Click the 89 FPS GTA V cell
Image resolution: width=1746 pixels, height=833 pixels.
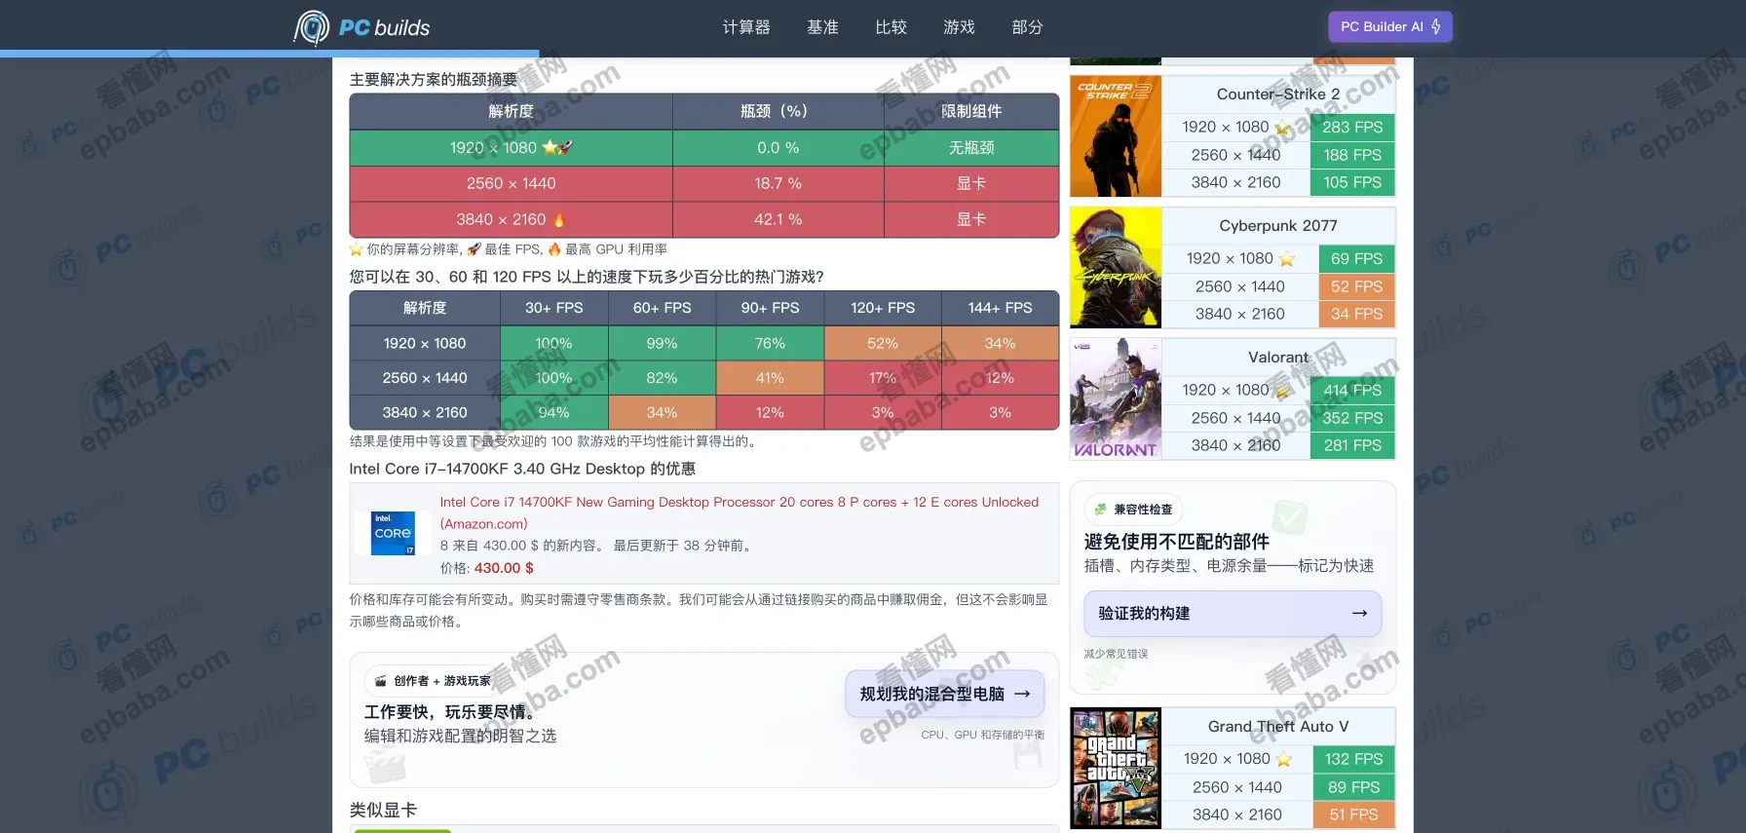(x=1354, y=787)
